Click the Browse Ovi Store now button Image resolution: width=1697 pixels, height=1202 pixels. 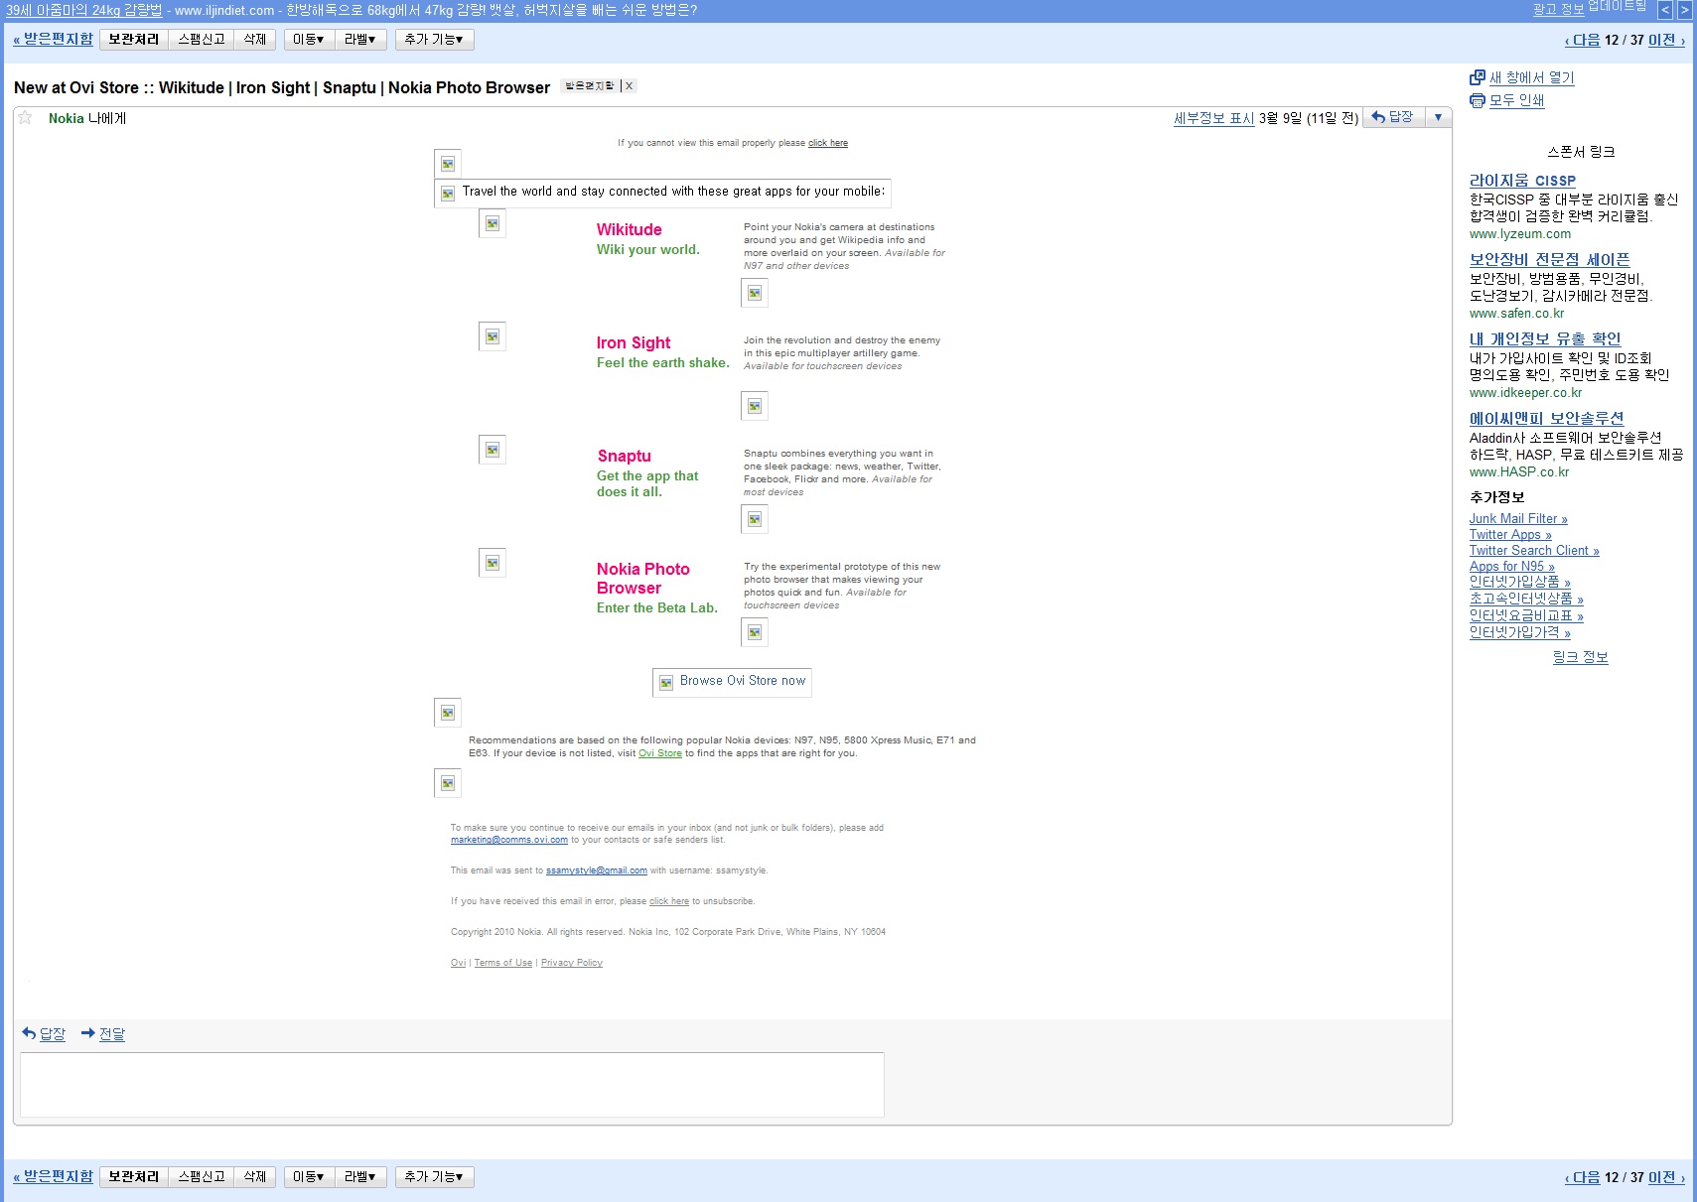732,682
